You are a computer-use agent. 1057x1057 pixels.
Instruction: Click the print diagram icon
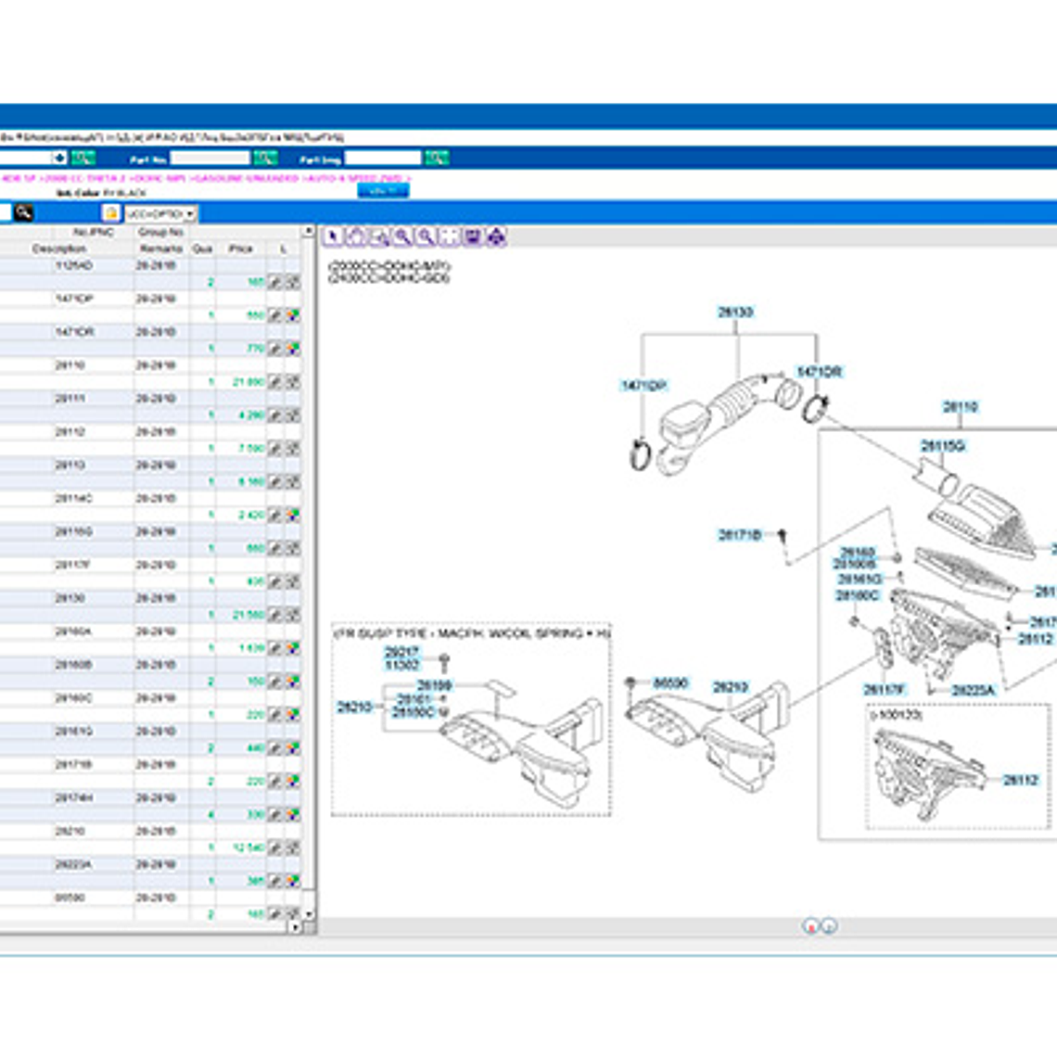point(496,236)
